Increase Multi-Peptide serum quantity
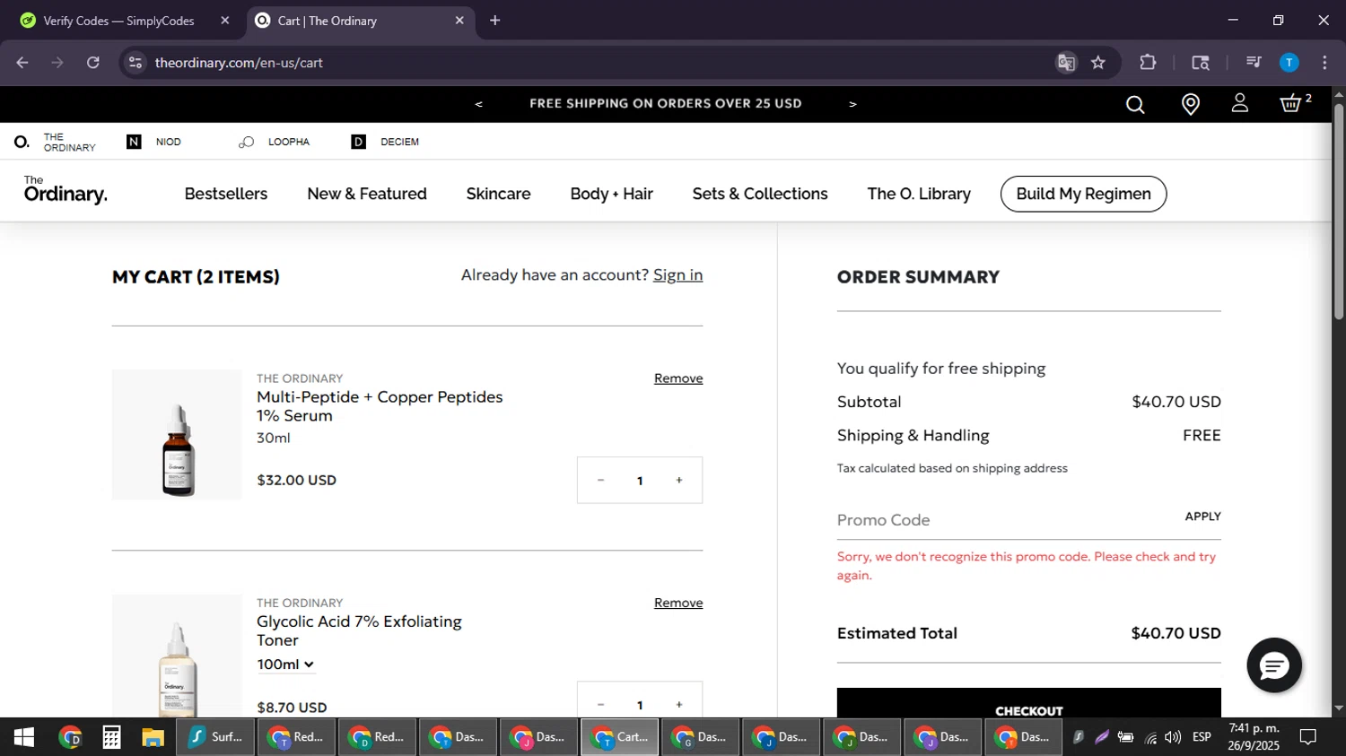 click(679, 481)
